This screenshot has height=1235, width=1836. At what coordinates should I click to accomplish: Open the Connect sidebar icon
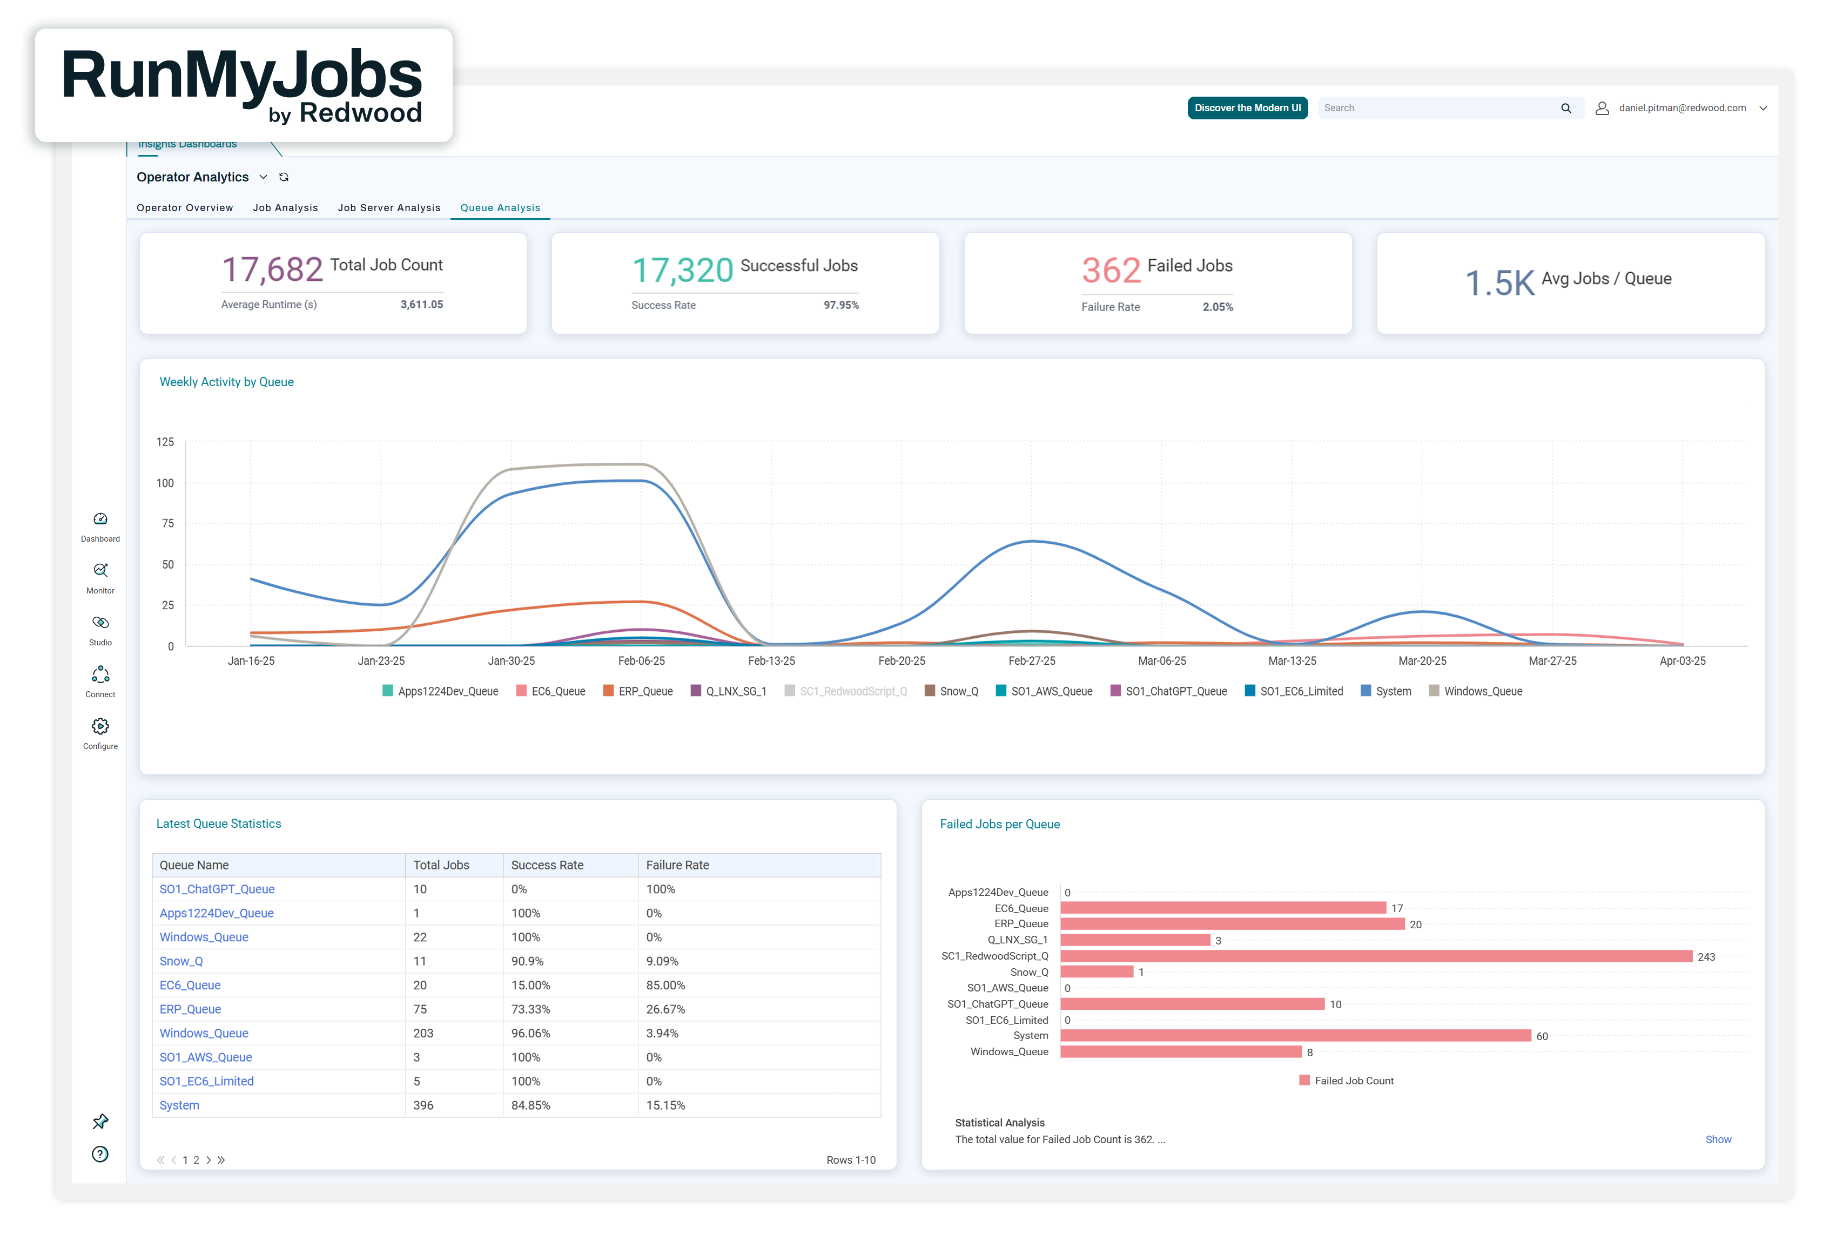pyautogui.click(x=100, y=675)
